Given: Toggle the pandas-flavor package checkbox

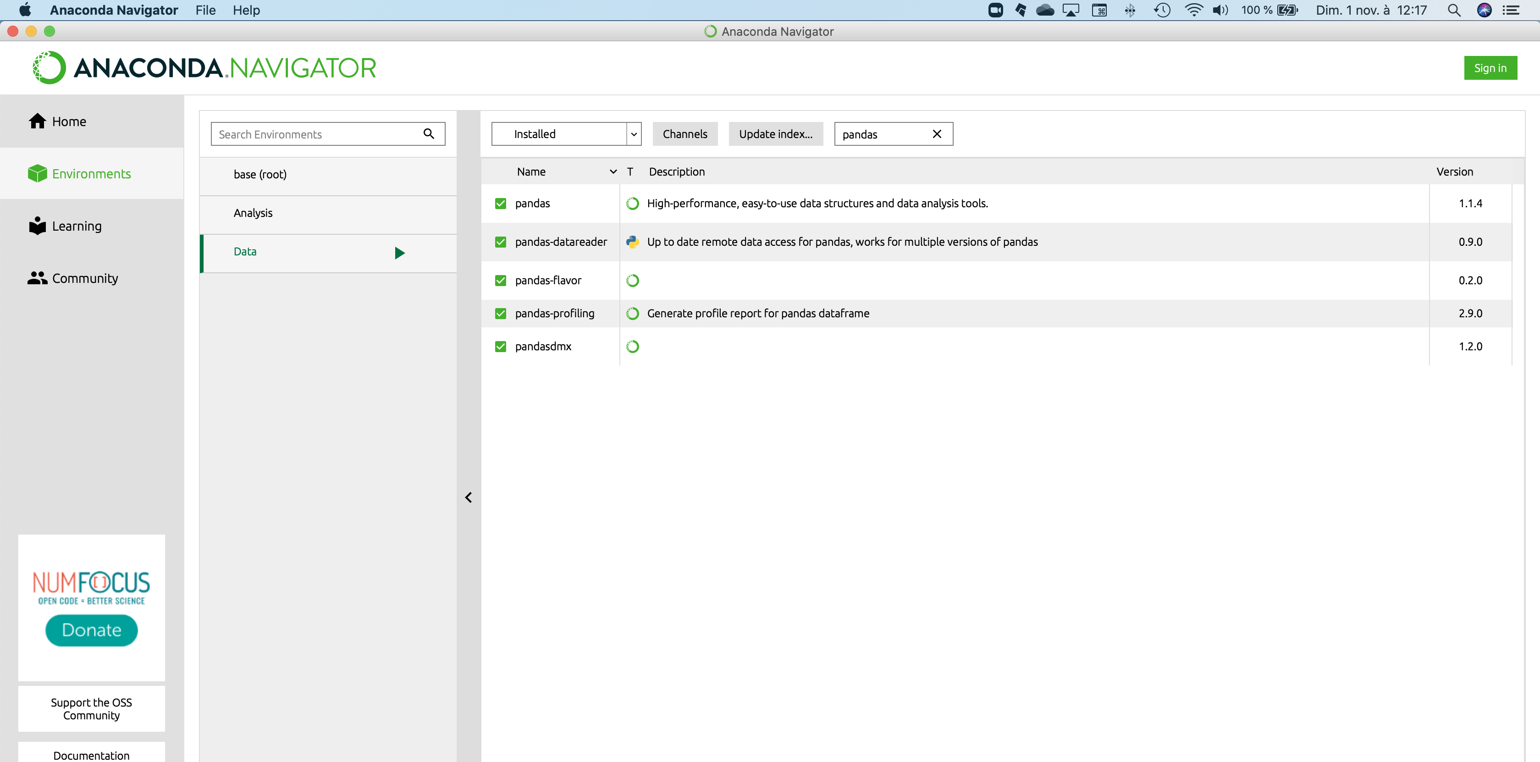Looking at the screenshot, I should (500, 280).
